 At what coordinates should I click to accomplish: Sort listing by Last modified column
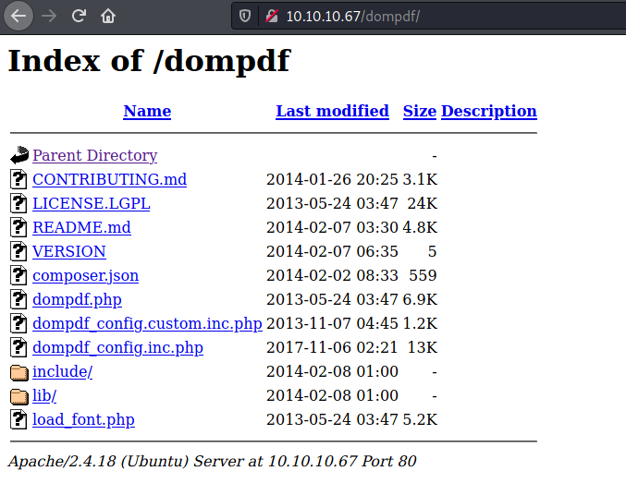[x=332, y=111]
